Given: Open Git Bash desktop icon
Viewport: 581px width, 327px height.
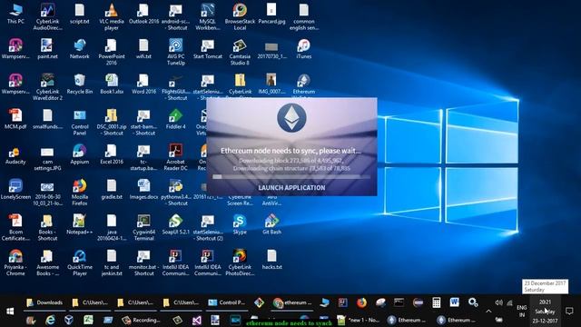Looking at the screenshot, I should tap(271, 224).
